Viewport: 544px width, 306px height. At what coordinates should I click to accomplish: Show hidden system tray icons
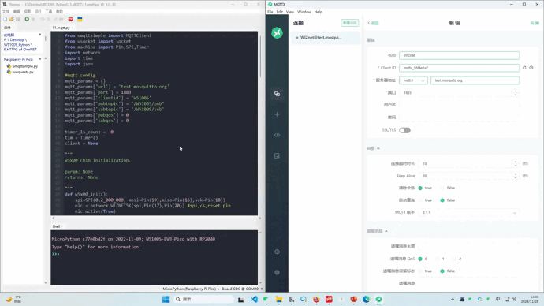[453, 299]
